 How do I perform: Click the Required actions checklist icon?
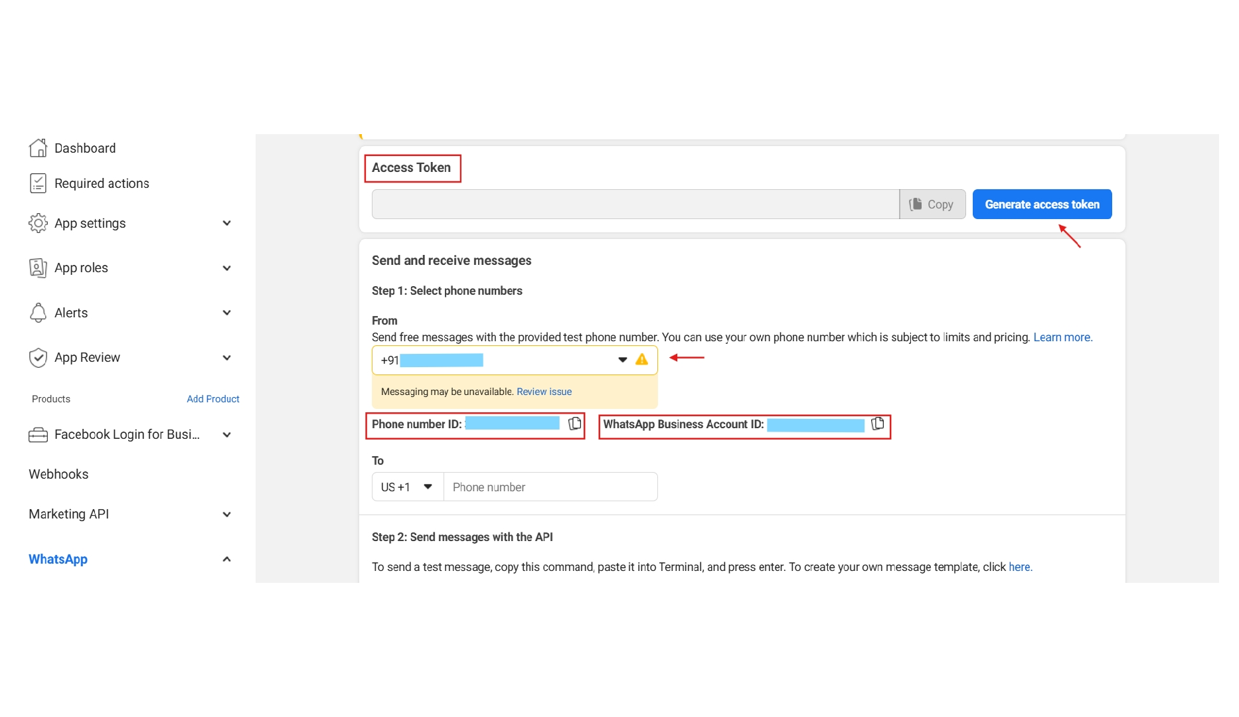pyautogui.click(x=38, y=183)
